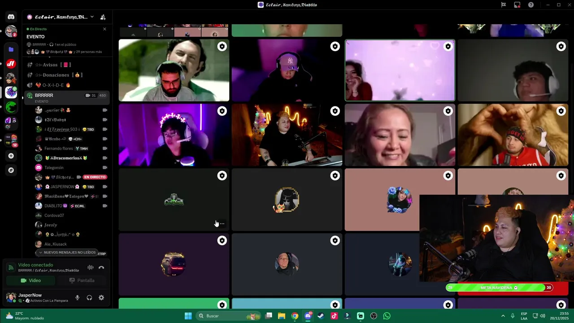Open OBS Studio from taskbar
Image resolution: width=574 pixels, height=323 pixels.
[374, 316]
